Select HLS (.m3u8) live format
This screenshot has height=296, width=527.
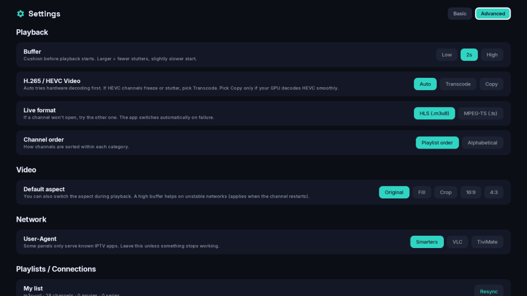[434, 113]
